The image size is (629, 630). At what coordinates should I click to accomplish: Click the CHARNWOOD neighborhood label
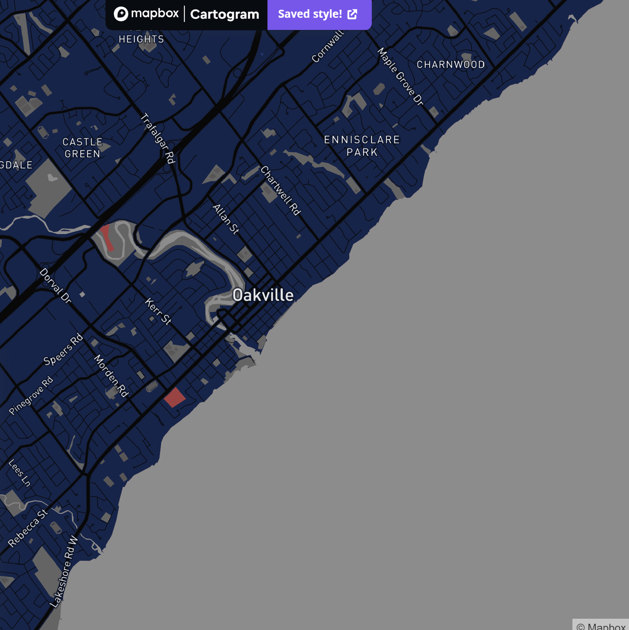pos(451,65)
